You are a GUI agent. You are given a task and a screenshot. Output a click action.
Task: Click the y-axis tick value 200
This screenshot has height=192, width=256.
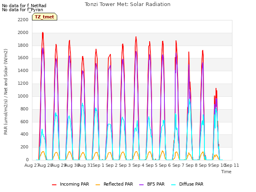pyautogui.click(x=24, y=147)
